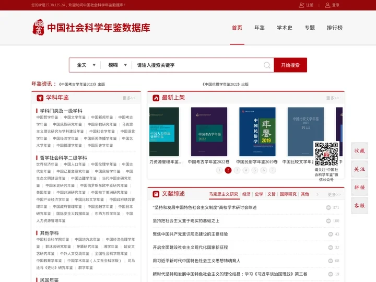Click the magnifier icon in search box
The width and height of the screenshot is (376, 282).
pyautogui.click(x=267, y=65)
